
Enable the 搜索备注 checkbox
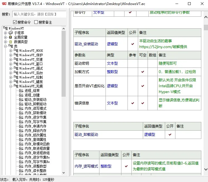point(36,22)
